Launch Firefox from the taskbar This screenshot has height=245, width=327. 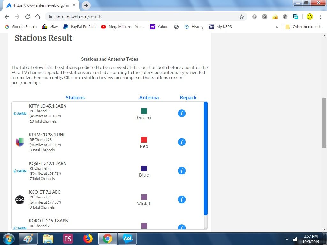(x=88, y=239)
